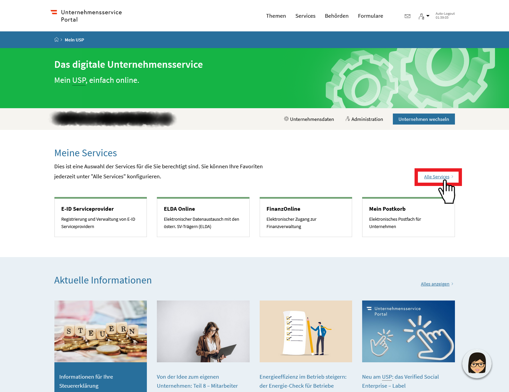Select the Mein USP breadcrumb
Screen dimensions: 509x392
coord(74,40)
